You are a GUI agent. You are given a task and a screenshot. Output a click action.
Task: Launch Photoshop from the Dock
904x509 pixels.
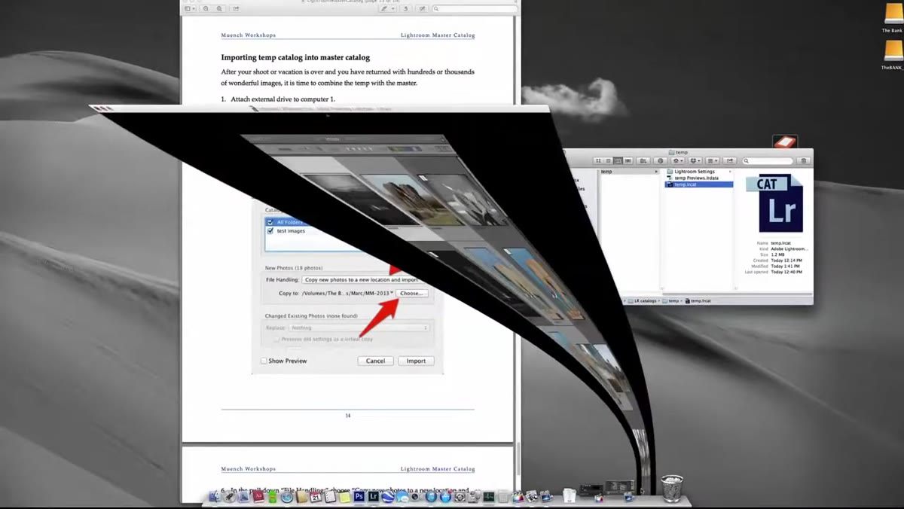[x=359, y=496]
